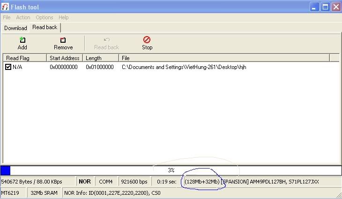Image resolution: width=342 pixels, height=199 pixels.
Task: Open the Help menu
Action: (63, 17)
